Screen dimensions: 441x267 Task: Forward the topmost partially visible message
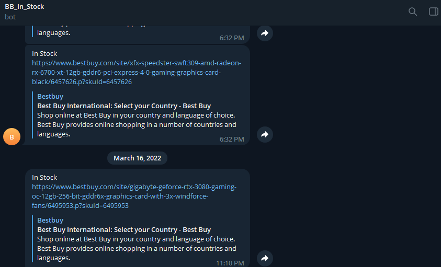coord(265,33)
